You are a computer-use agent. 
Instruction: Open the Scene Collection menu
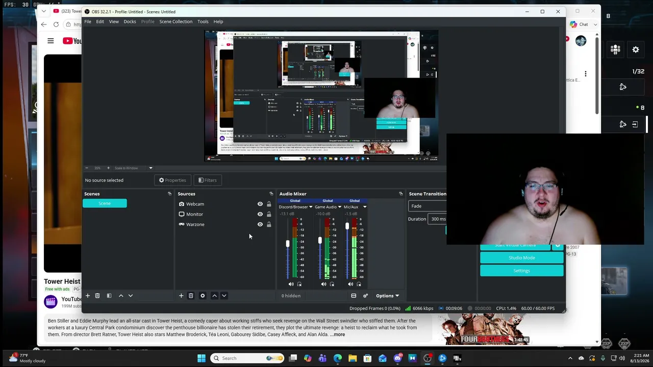pyautogui.click(x=175, y=21)
